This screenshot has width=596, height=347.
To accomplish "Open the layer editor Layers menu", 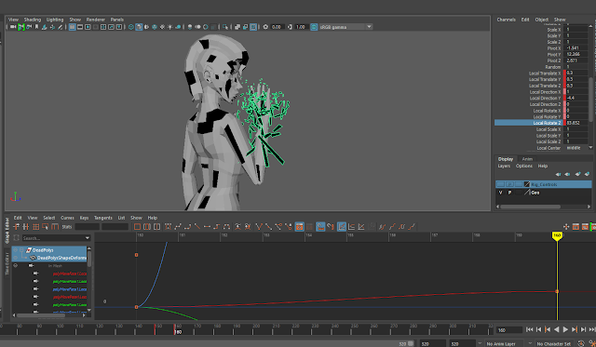I will point(504,166).
